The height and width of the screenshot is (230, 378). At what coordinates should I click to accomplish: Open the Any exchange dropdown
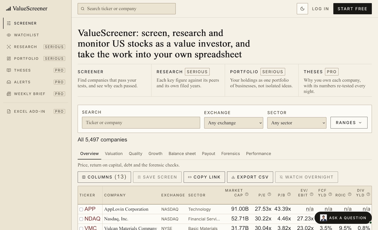coord(234,123)
